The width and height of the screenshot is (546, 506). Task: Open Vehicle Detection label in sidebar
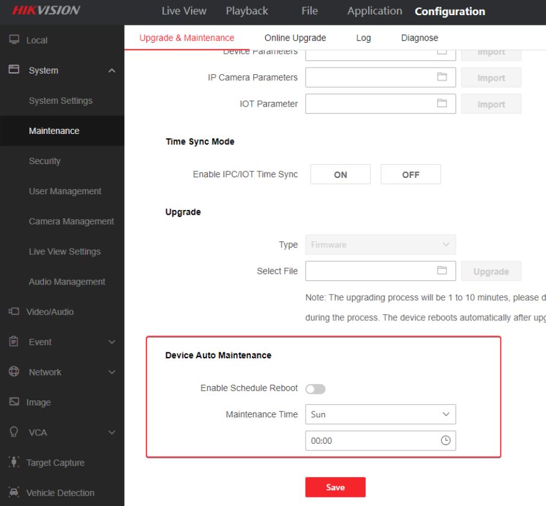[x=60, y=493]
